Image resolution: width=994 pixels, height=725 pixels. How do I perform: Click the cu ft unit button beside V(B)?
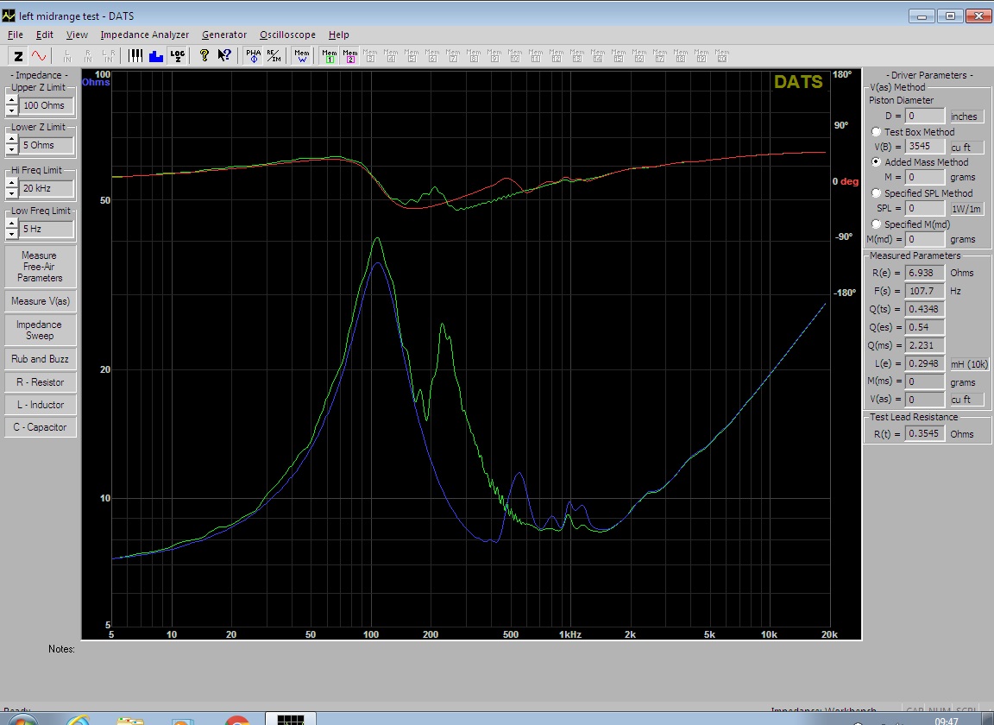point(966,147)
